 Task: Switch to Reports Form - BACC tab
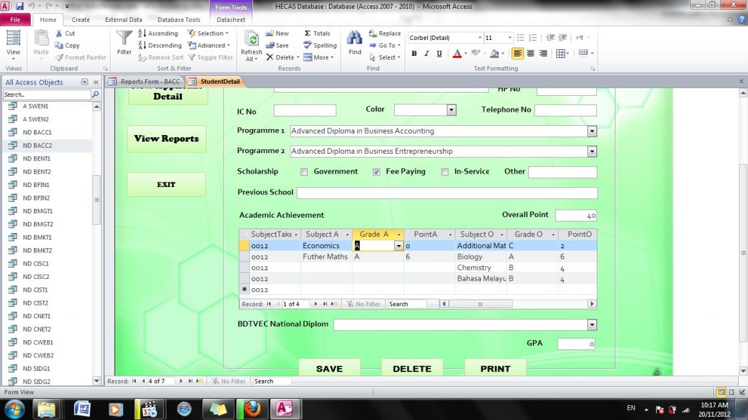click(x=145, y=81)
